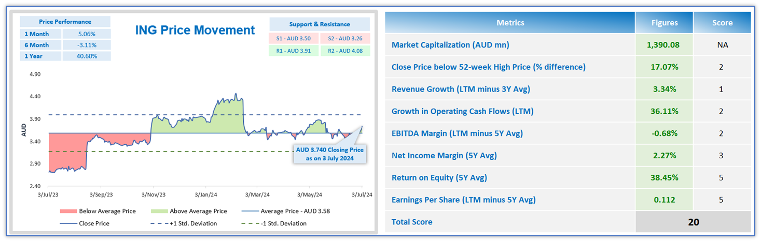Click the 17.07% figure
This screenshot has height=242, width=761.
(665, 67)
